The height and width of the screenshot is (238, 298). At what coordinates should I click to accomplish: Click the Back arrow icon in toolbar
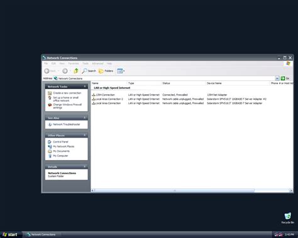[47, 71]
